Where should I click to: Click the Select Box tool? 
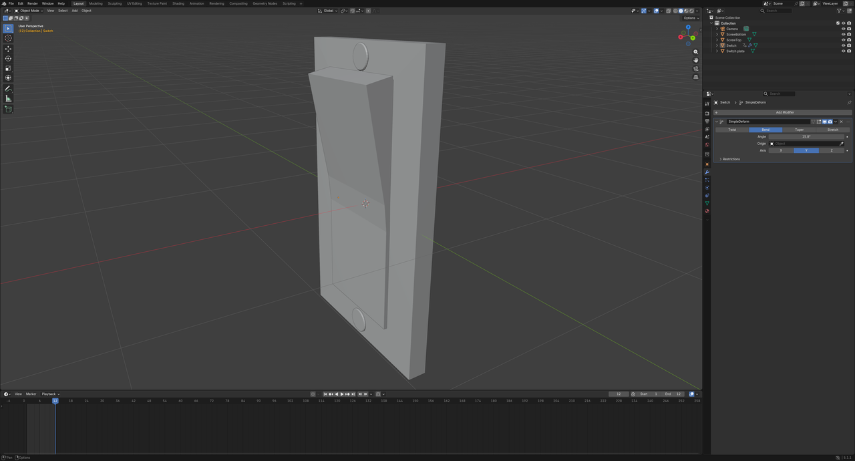(x=8, y=29)
